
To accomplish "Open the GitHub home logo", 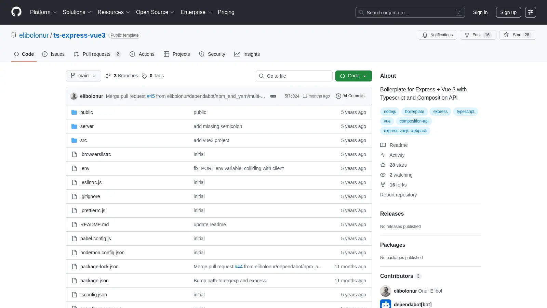I will point(16,12).
